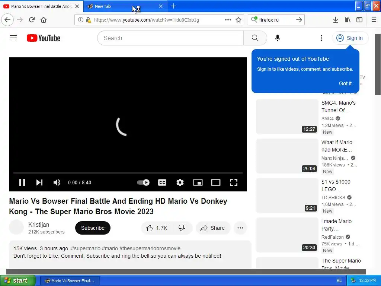
Task: Click the RedFalcon channel name
Action: tap(332, 237)
